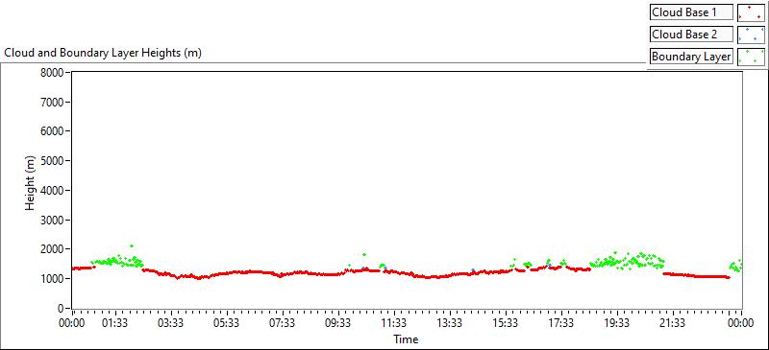769x350 pixels.
Task: Click the Boundary Layer green plot sample icon
Action: (x=751, y=57)
